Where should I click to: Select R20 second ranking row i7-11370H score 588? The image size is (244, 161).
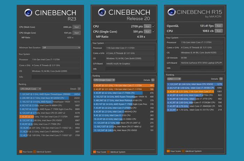(124, 89)
